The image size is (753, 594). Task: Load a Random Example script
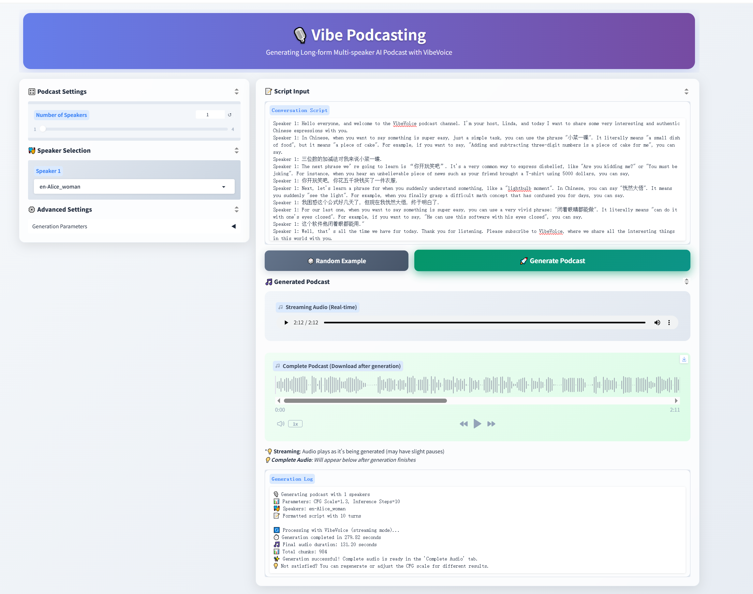(336, 261)
